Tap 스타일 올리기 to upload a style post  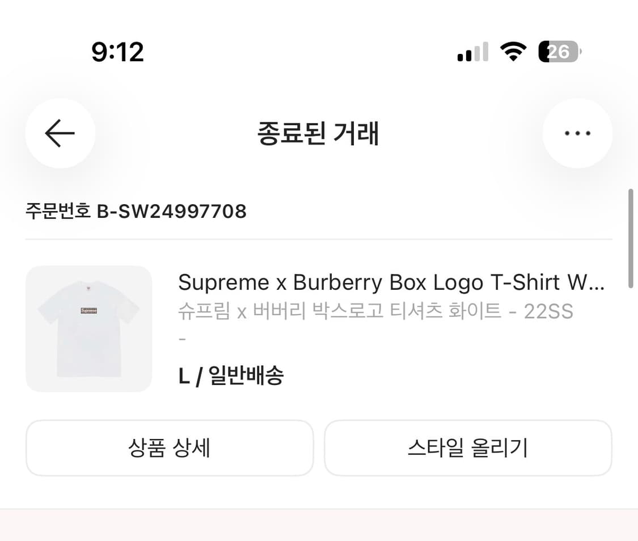pyautogui.click(x=468, y=447)
